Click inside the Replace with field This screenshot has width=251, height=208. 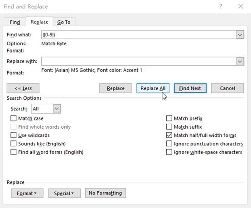139,61
